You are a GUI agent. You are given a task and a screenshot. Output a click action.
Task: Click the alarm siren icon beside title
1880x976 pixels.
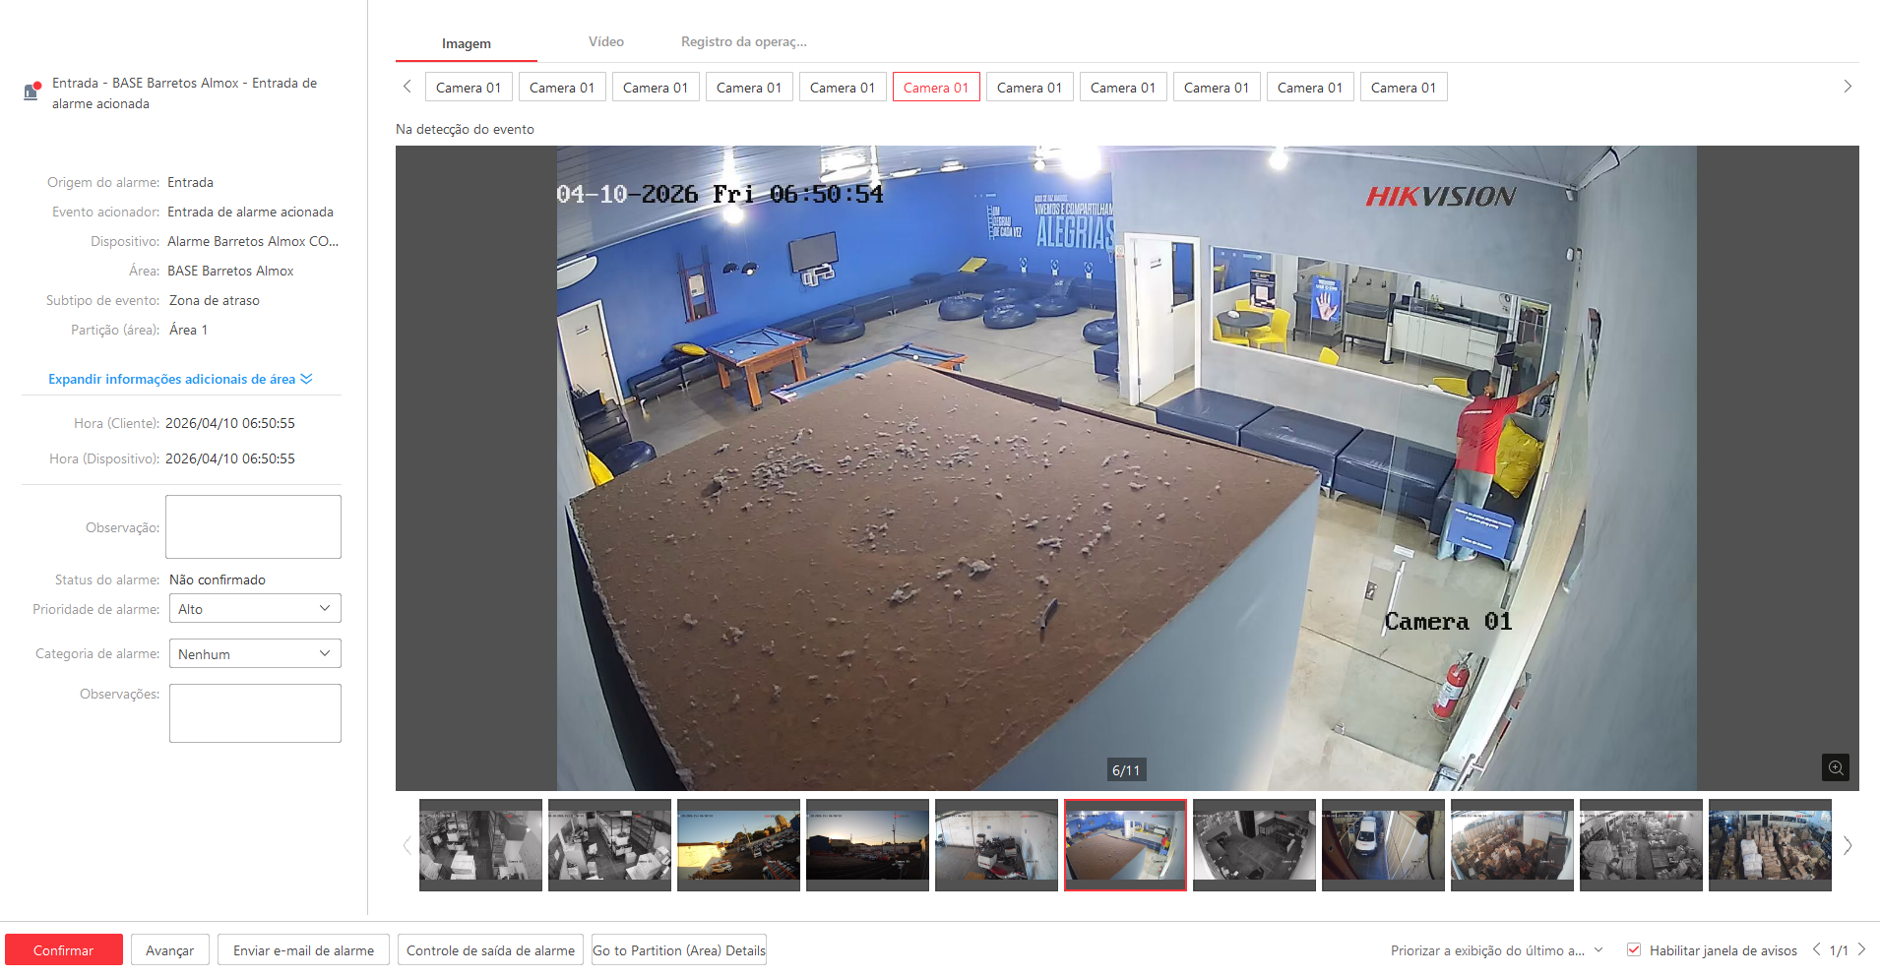[x=31, y=91]
